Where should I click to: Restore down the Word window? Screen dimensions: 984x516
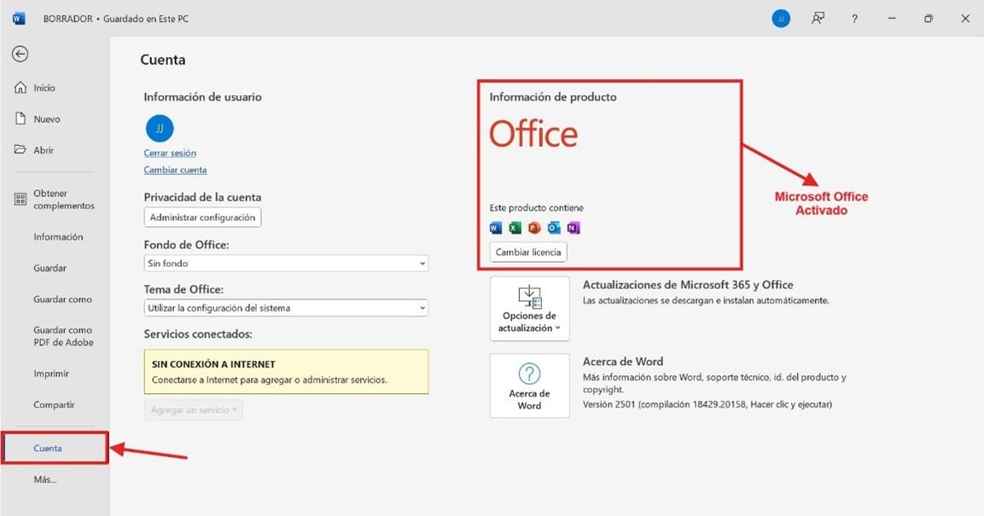[929, 19]
